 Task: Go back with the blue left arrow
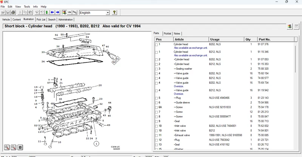pyautogui.click(x=52, y=12)
